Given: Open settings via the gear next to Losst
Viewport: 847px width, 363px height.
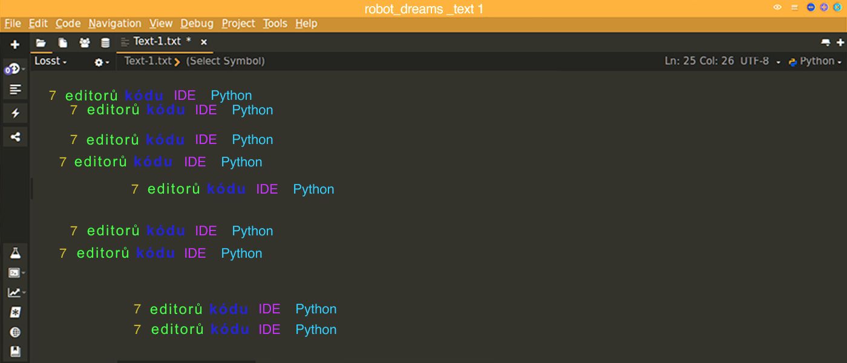Looking at the screenshot, I should (x=99, y=61).
